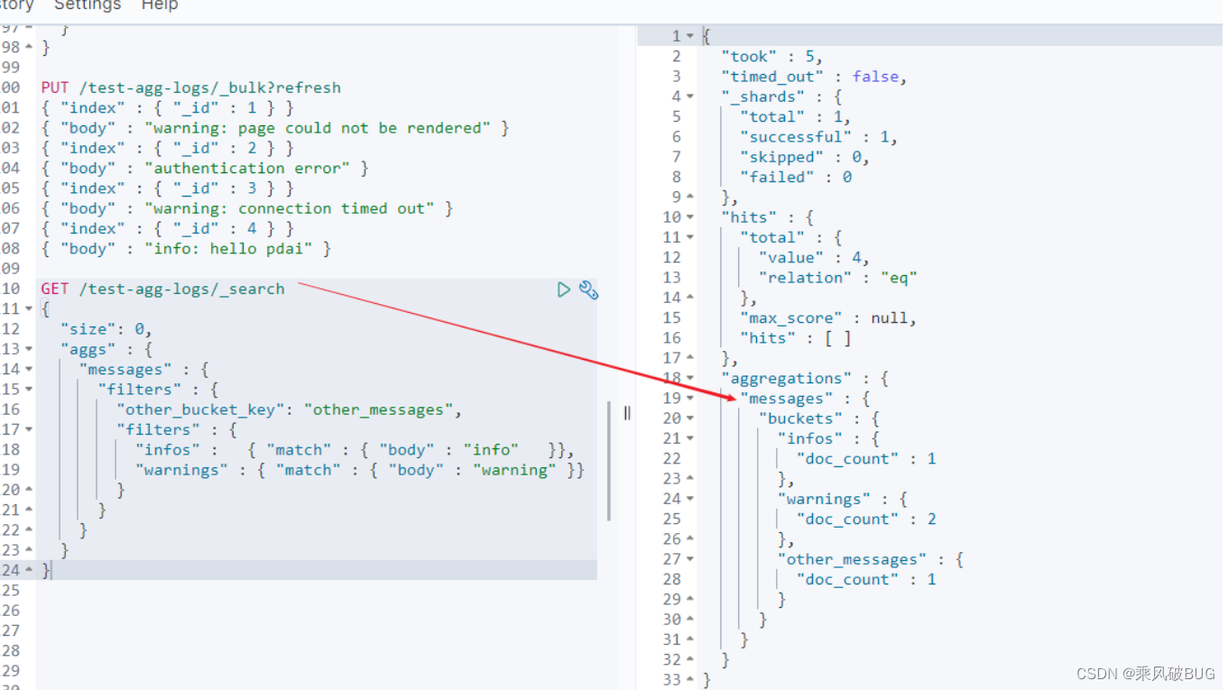This screenshot has width=1228, height=690.
Task: Click "relation" : "eq" in response
Action: coord(838,278)
